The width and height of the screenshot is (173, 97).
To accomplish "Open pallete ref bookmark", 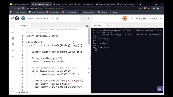I will tap(102, 12).
